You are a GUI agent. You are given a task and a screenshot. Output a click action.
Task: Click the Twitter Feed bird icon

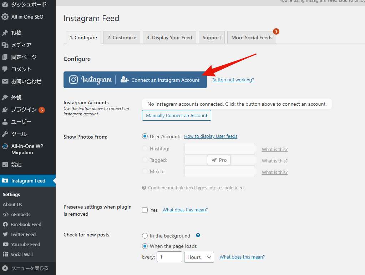tap(5, 234)
